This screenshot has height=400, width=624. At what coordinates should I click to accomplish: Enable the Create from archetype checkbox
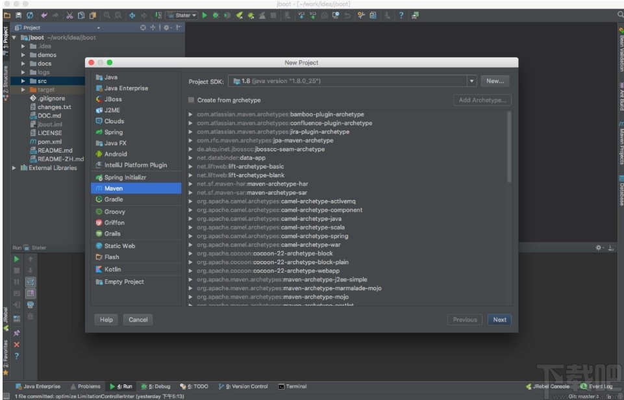tap(191, 100)
